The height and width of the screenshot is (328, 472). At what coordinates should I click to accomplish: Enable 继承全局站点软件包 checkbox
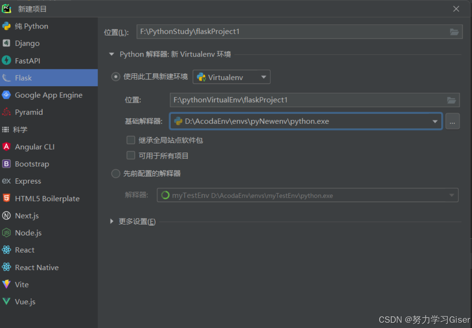pyautogui.click(x=131, y=140)
